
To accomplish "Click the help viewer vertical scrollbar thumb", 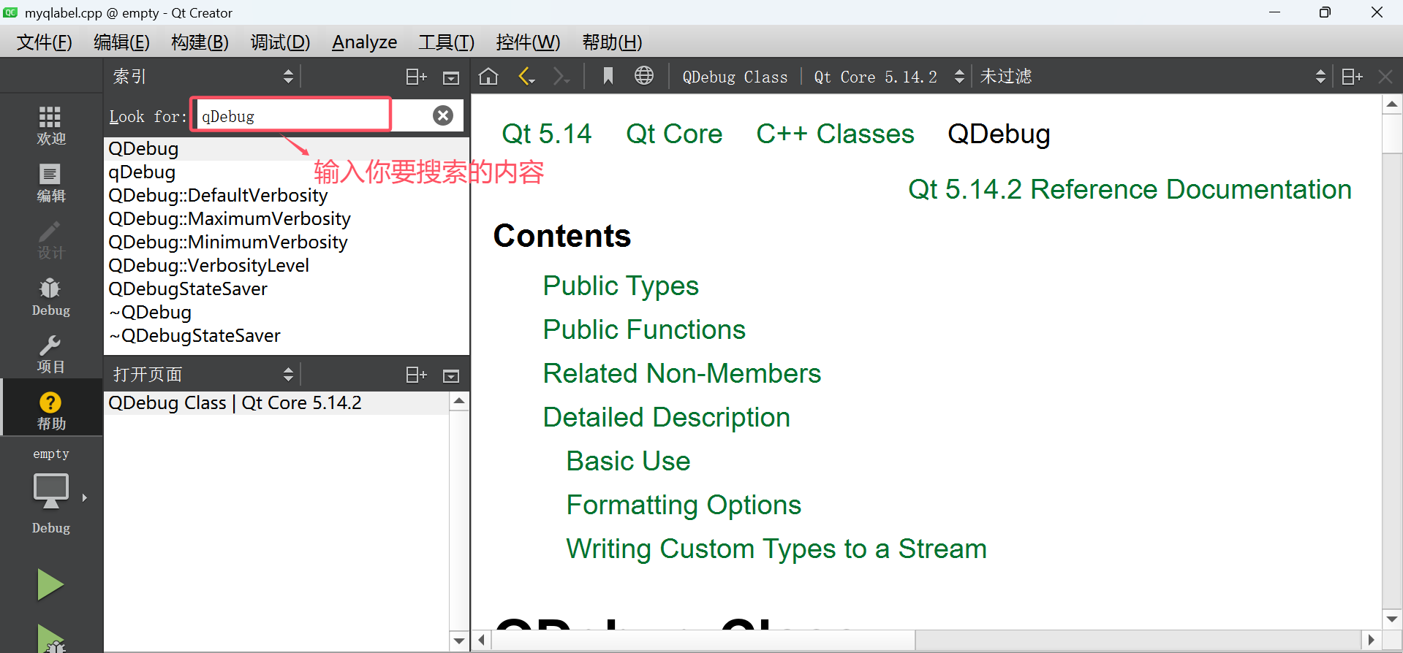I will [x=1392, y=132].
